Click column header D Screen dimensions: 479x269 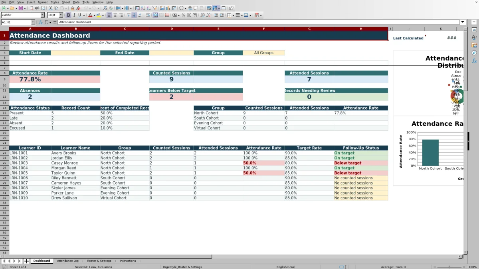[x=172, y=29]
